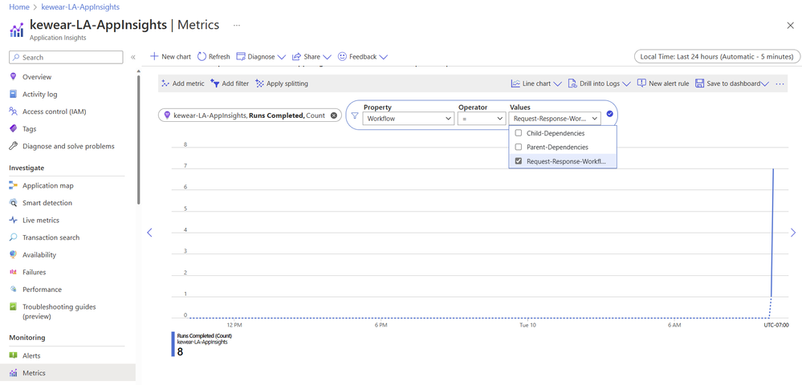Open the Save to dashboard dropdown
This screenshot has height=385, width=802.
[x=732, y=83]
